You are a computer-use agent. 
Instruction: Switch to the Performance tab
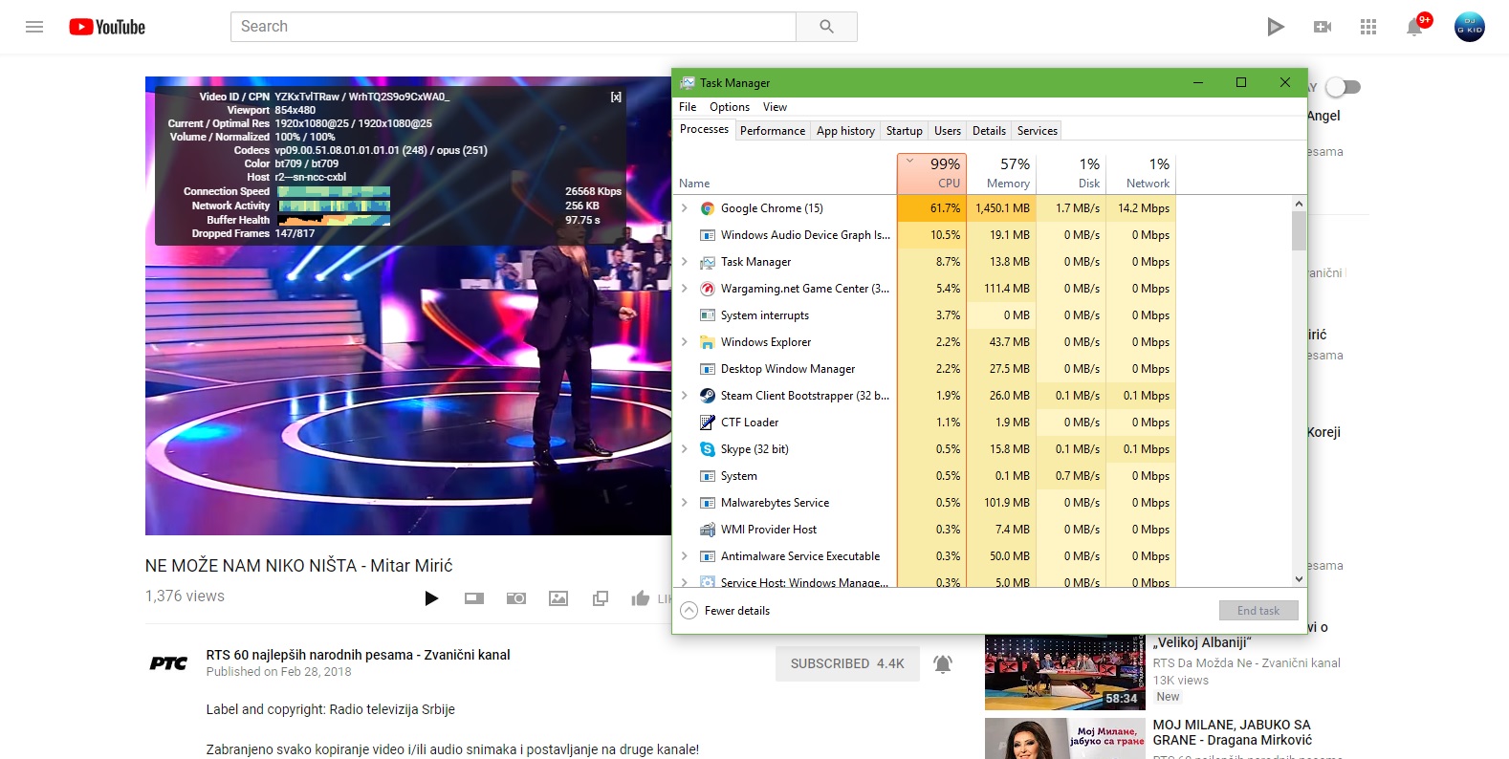coord(773,131)
